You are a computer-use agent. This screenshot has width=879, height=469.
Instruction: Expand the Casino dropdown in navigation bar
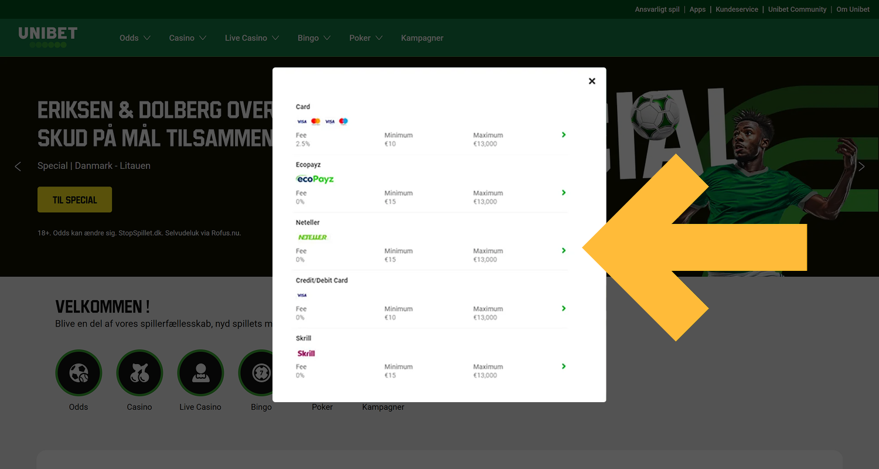[x=188, y=38]
